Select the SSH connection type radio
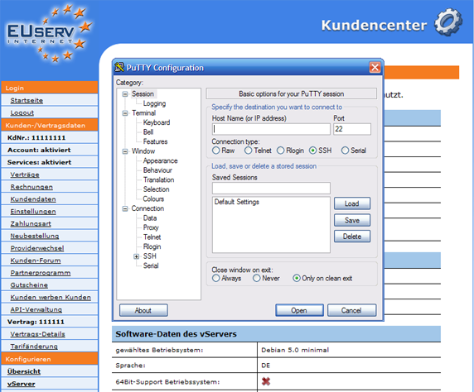The height and width of the screenshot is (392, 474). pyautogui.click(x=313, y=151)
